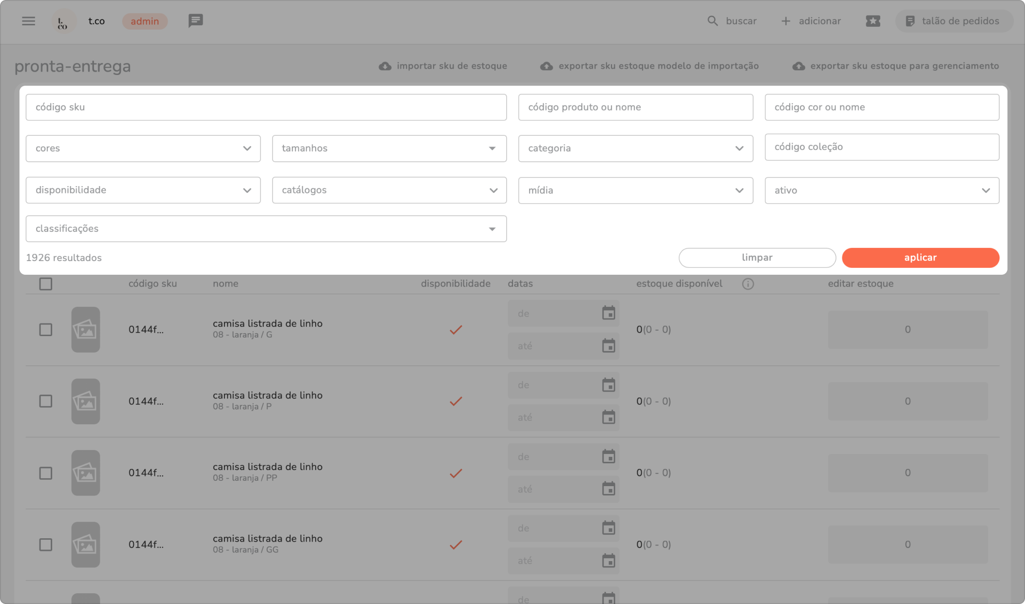Open calendar for first row 'até' date
Image resolution: width=1025 pixels, height=604 pixels.
[608, 346]
